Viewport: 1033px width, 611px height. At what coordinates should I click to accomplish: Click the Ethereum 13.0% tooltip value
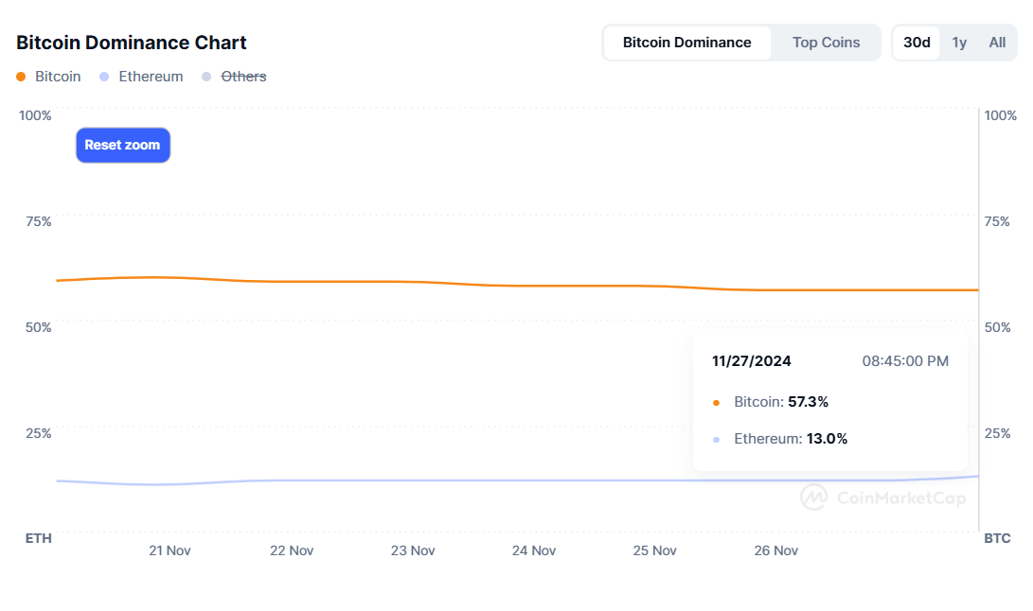[x=827, y=439]
